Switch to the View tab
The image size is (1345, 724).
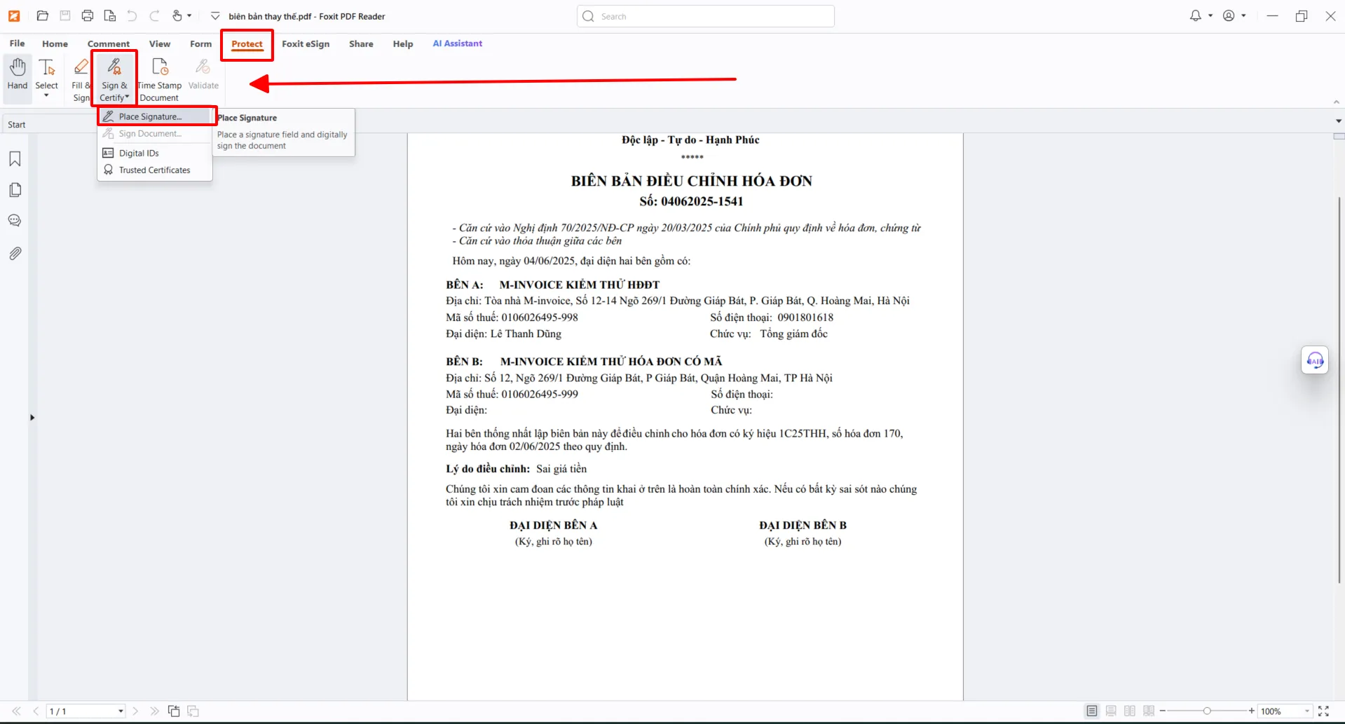(160, 43)
